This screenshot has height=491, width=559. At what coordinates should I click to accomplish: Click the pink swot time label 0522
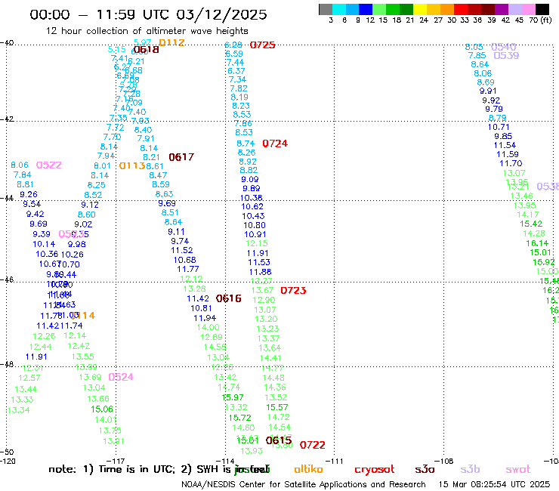49,165
